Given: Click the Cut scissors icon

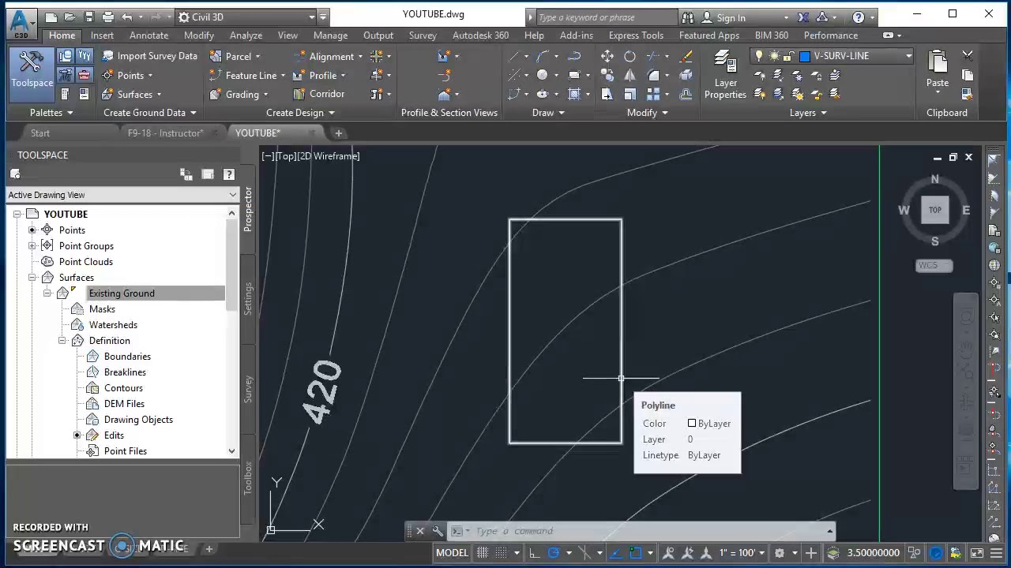Looking at the screenshot, I should (968, 55).
